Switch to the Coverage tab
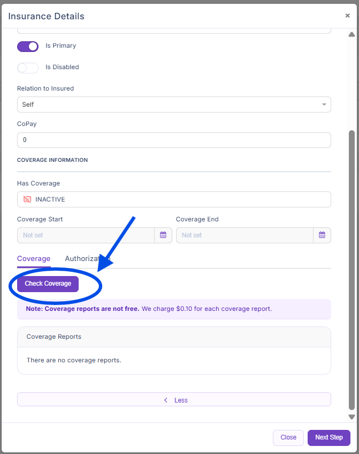Viewport: 359px width, 454px height. (34, 258)
